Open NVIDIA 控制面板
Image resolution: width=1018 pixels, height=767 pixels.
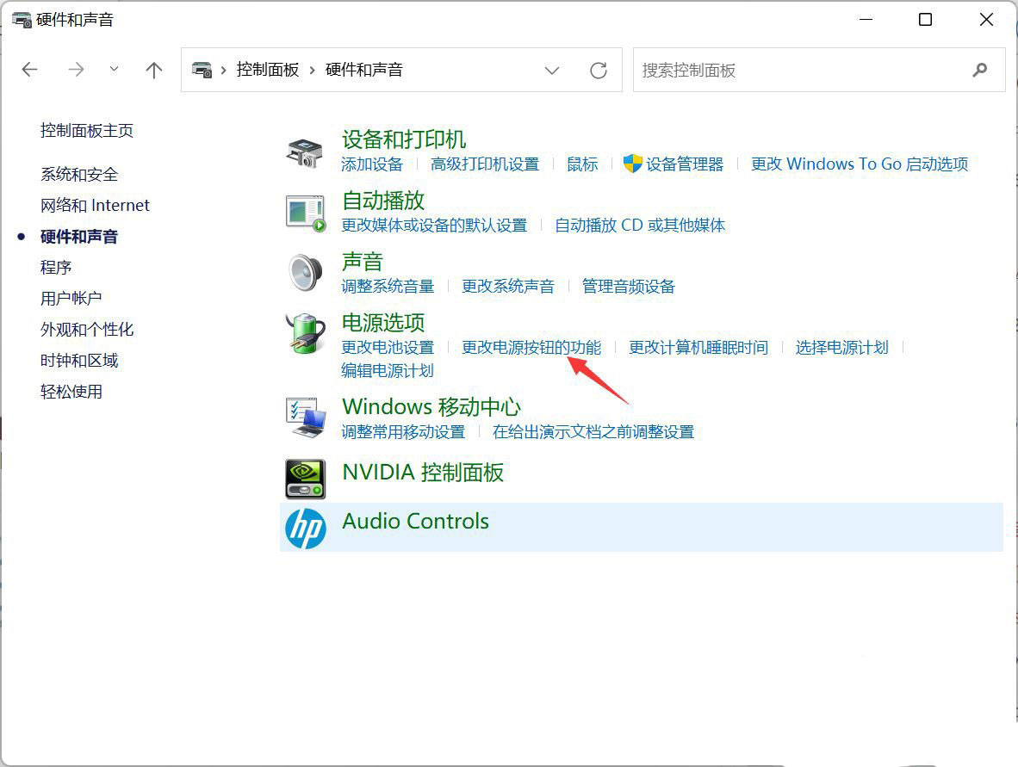[423, 472]
